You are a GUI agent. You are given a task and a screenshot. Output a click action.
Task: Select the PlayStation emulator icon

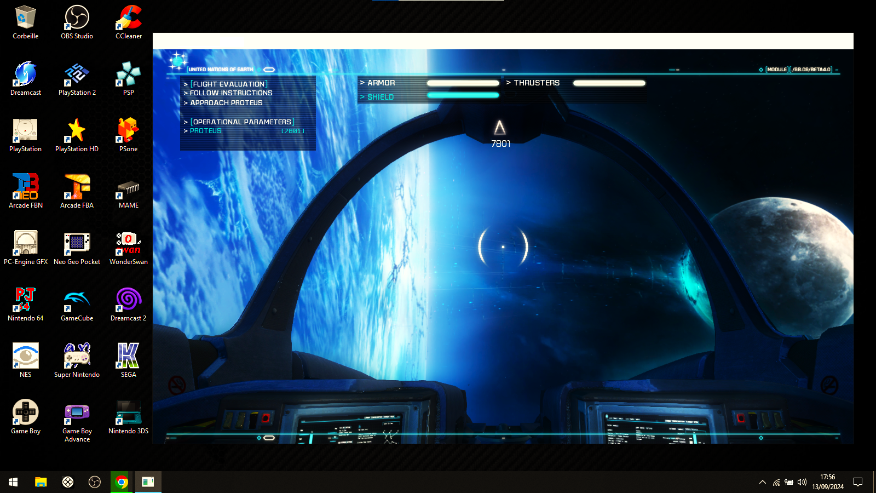pyautogui.click(x=25, y=135)
